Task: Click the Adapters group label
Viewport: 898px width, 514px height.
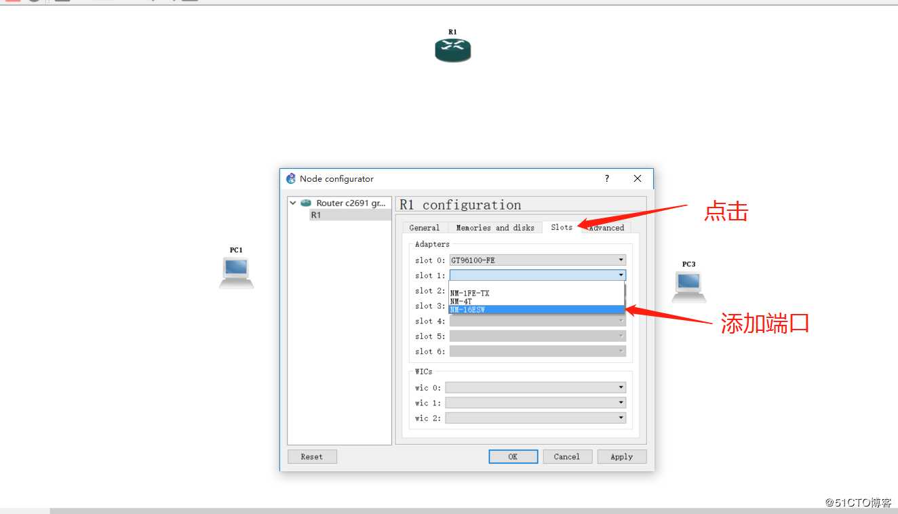Action: point(432,244)
